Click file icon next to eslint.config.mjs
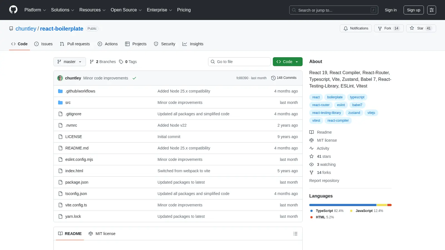 click(60, 159)
